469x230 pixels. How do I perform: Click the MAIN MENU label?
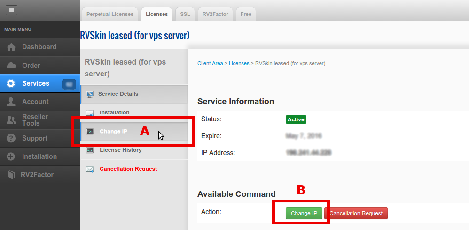18,30
